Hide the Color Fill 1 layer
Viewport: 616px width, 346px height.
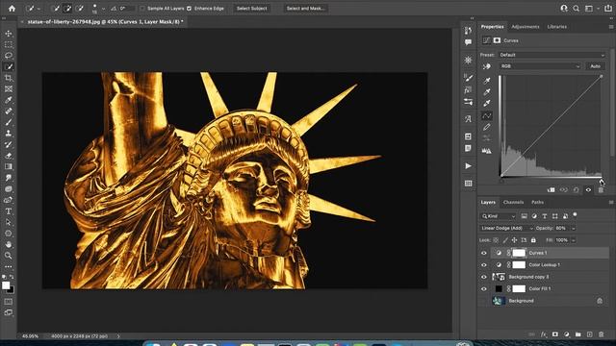click(x=483, y=288)
